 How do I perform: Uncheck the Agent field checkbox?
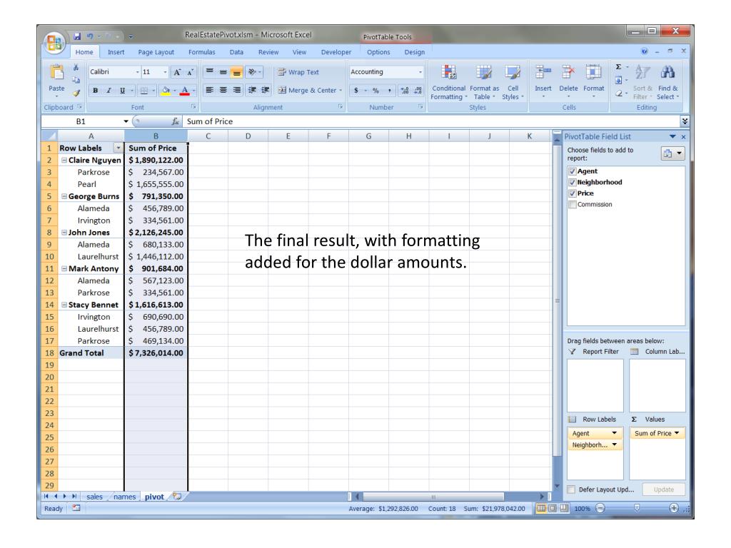(573, 172)
